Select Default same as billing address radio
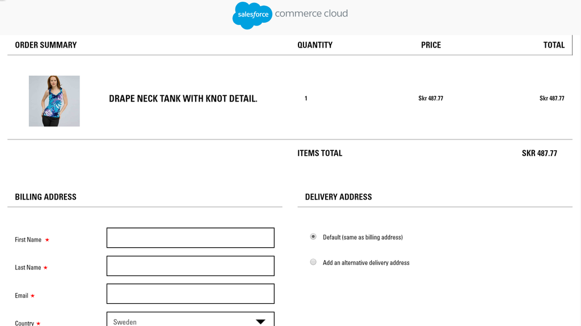 click(x=313, y=237)
